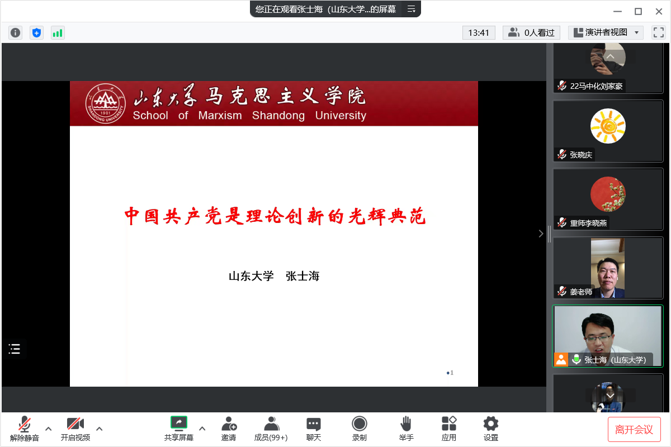Expand audio options arrow beside mute
This screenshot has height=447, width=671.
[49, 429]
